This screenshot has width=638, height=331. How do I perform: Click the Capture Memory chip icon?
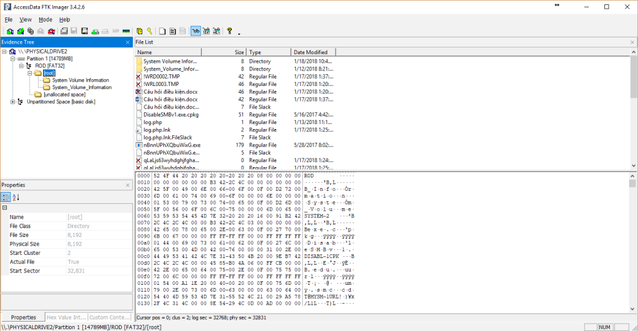(x=126, y=31)
